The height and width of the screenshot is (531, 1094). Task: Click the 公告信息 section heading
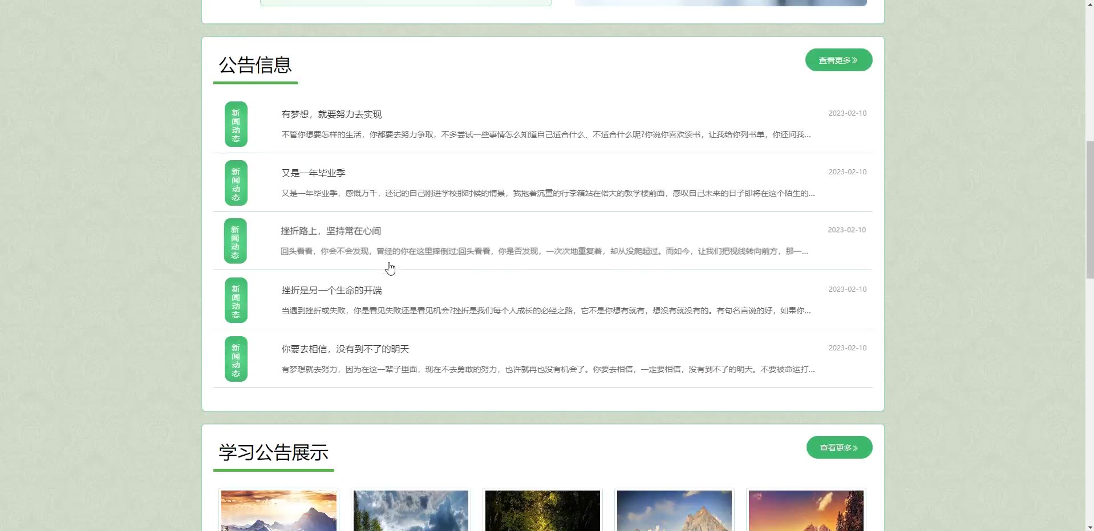256,65
